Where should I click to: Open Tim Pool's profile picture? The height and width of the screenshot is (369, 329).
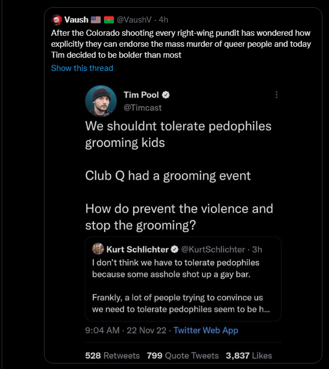[101, 101]
